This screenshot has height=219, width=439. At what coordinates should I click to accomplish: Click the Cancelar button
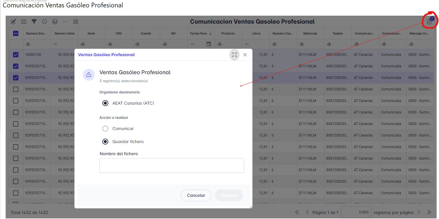196,195
